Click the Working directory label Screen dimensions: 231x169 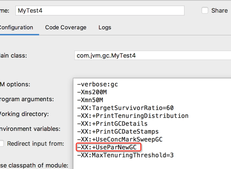click(24, 114)
